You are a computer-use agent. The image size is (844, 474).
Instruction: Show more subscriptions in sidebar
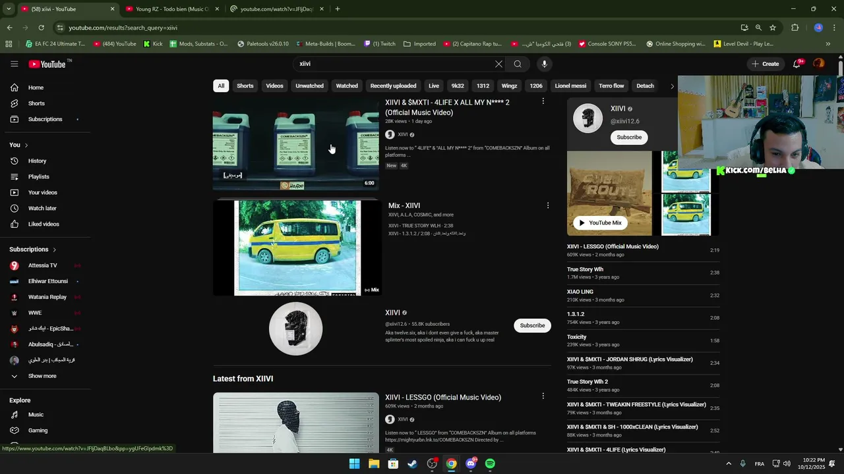tap(42, 376)
